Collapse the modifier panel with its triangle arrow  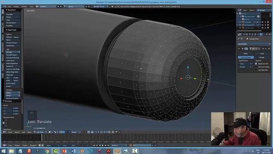pyautogui.click(x=239, y=49)
